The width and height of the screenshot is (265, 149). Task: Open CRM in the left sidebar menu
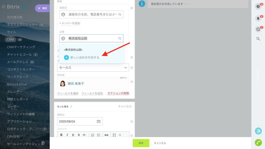click(x=10, y=40)
